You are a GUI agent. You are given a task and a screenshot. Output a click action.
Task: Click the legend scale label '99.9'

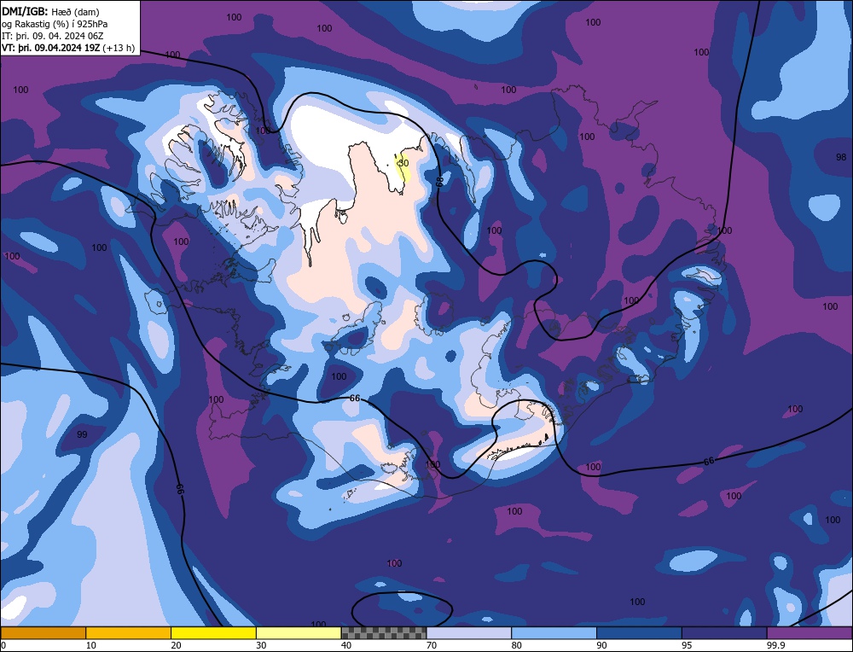[x=775, y=645]
